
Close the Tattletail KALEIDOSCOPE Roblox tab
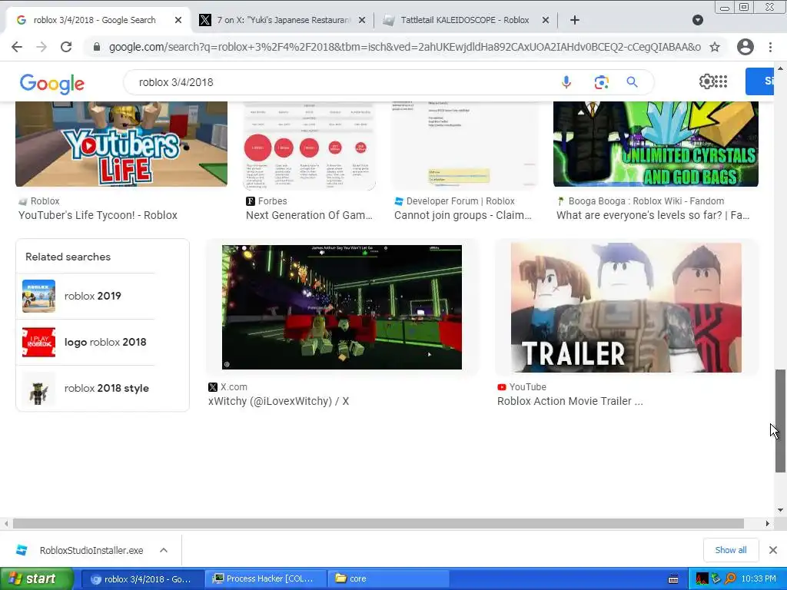coord(546,20)
